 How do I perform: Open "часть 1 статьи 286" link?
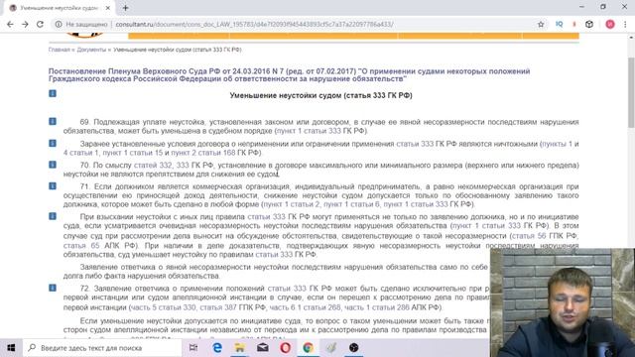[x=377, y=307]
